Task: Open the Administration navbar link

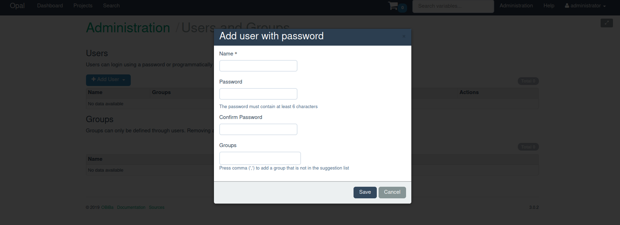Action: coord(516,6)
